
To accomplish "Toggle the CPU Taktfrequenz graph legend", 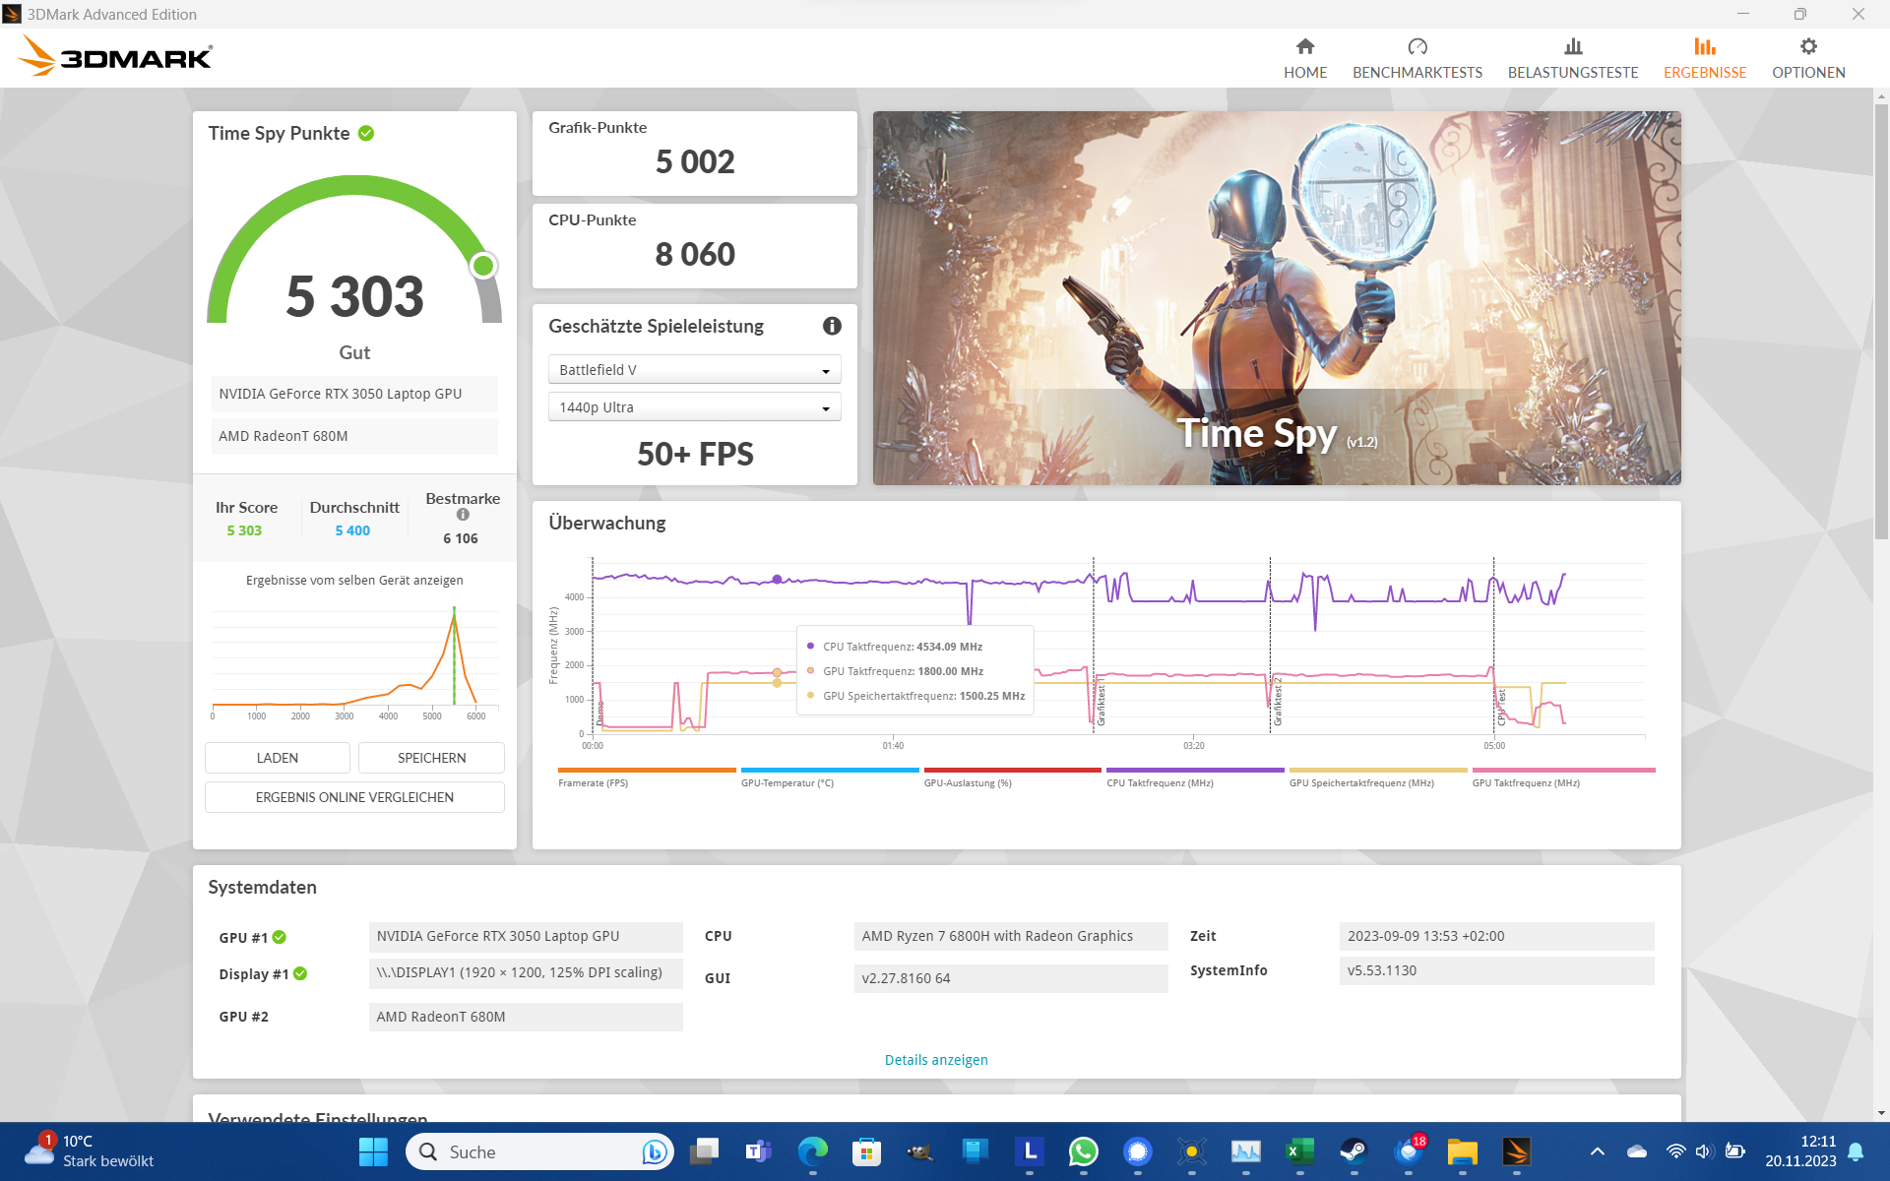I will [x=1194, y=772].
